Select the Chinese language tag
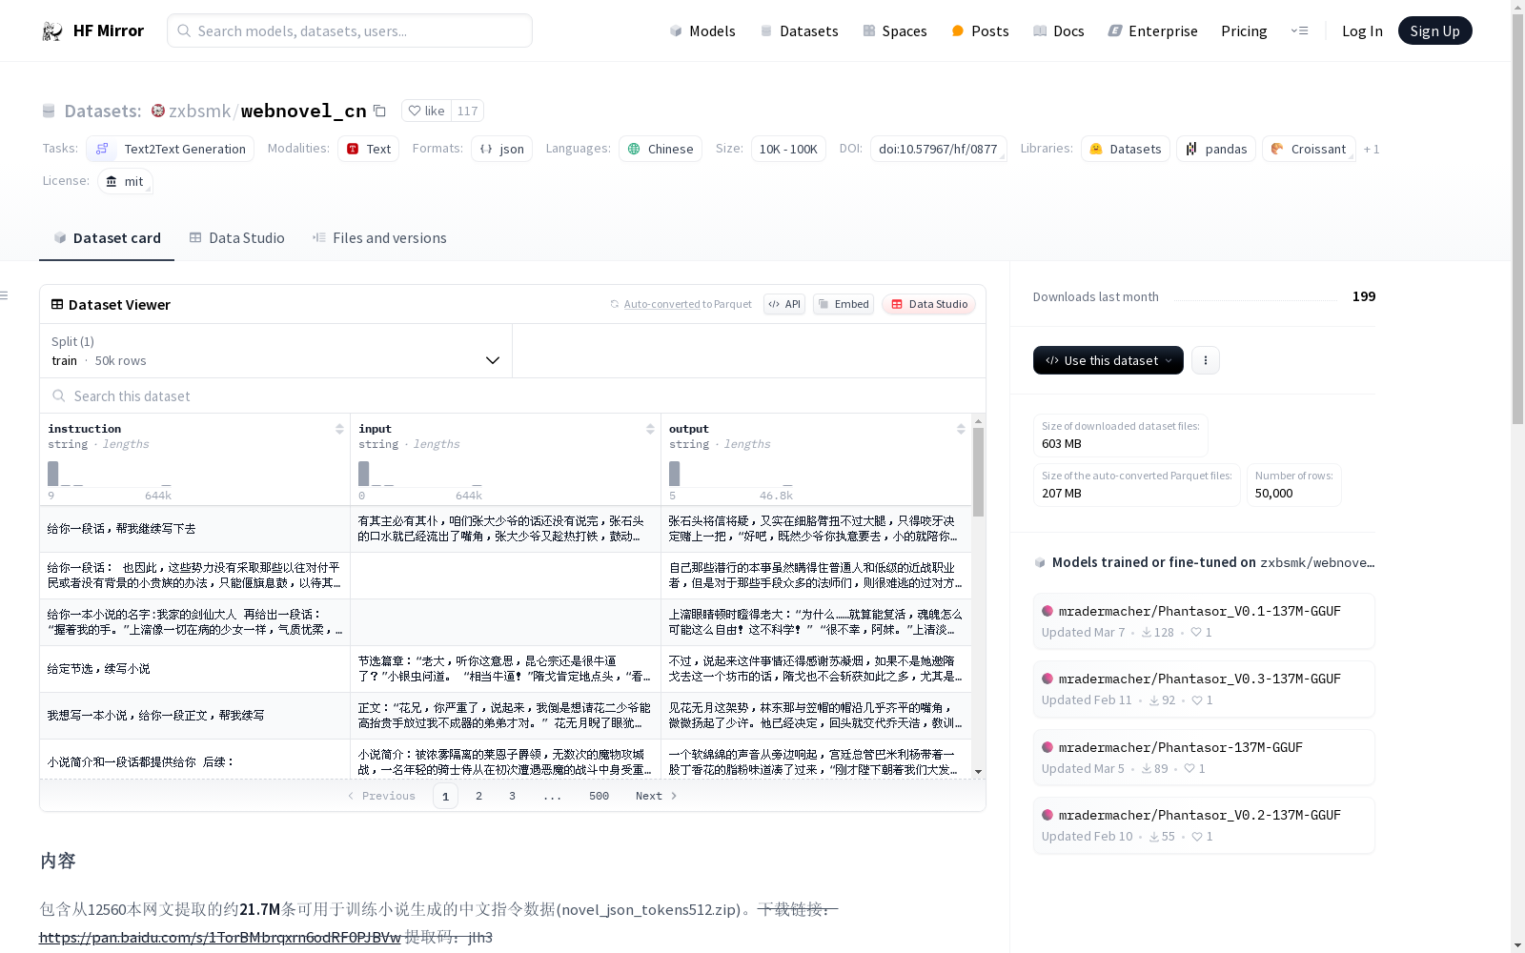This screenshot has height=953, width=1525. coord(661,149)
